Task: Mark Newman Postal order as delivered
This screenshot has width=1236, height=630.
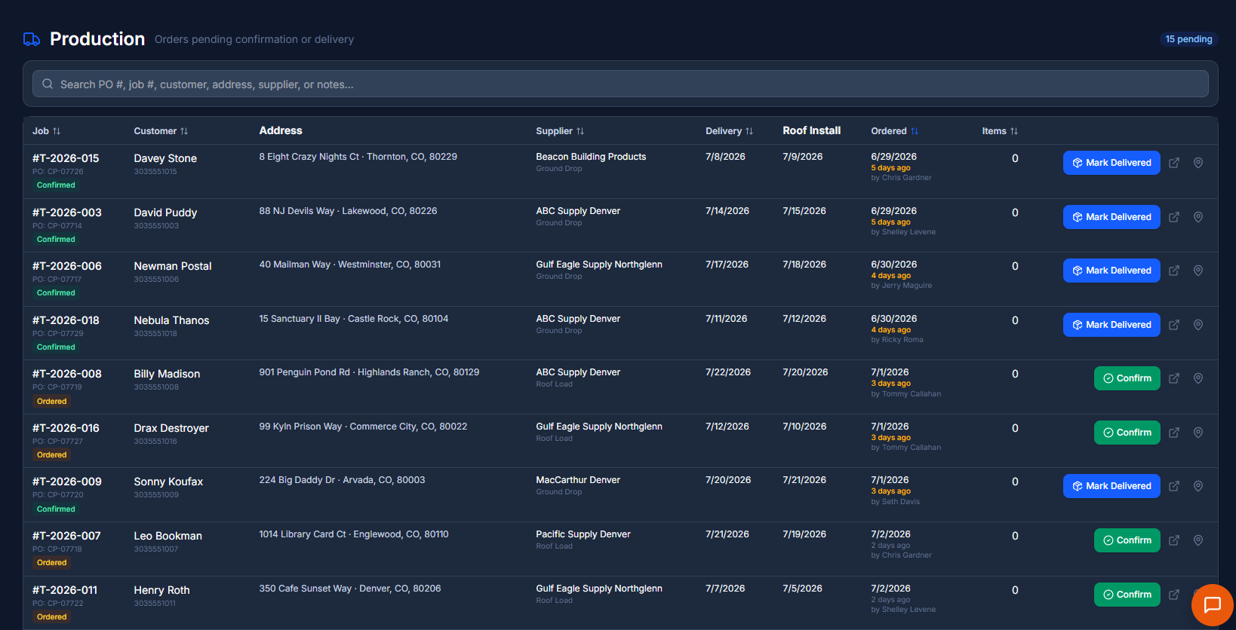Action: click(1111, 271)
